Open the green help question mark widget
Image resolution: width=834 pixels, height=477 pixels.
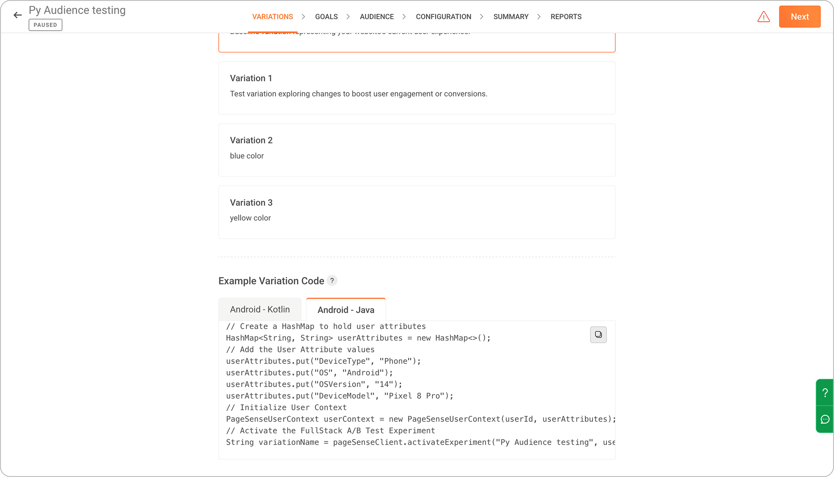[825, 393]
